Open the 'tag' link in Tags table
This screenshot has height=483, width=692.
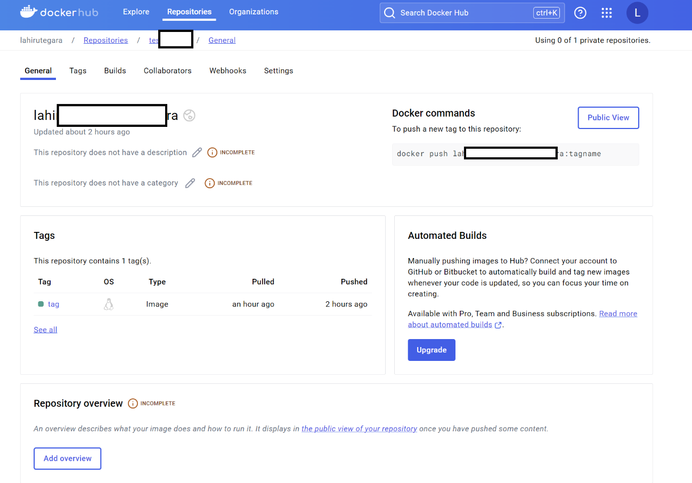(x=53, y=304)
